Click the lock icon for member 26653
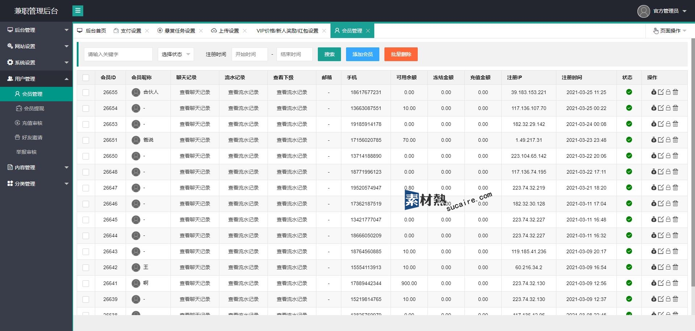 click(x=668, y=124)
